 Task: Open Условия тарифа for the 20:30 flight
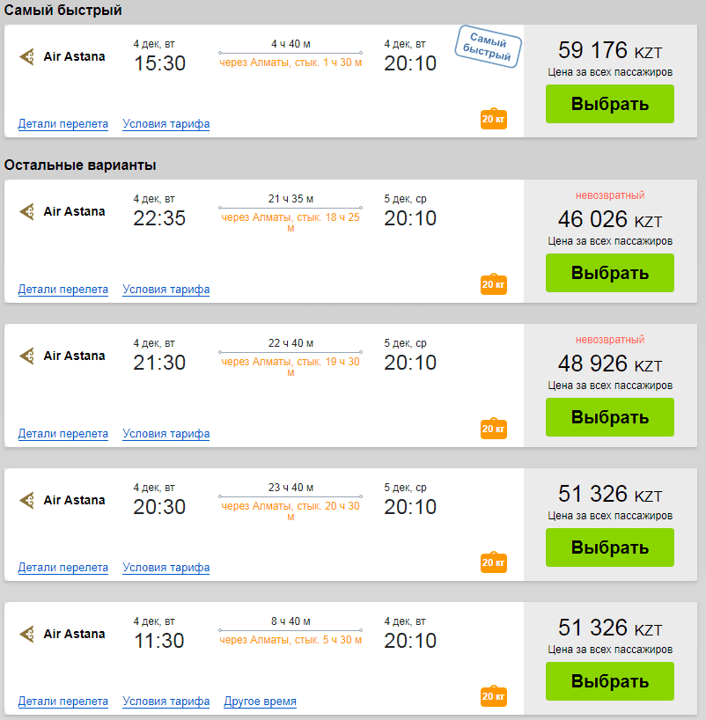pos(165,568)
